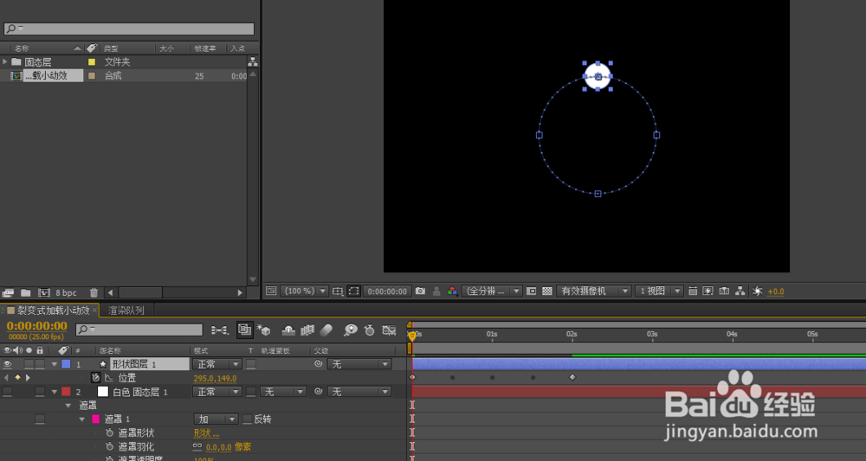The height and width of the screenshot is (461, 866).
Task: Open timeline from viewer icon
Action: [x=724, y=291]
